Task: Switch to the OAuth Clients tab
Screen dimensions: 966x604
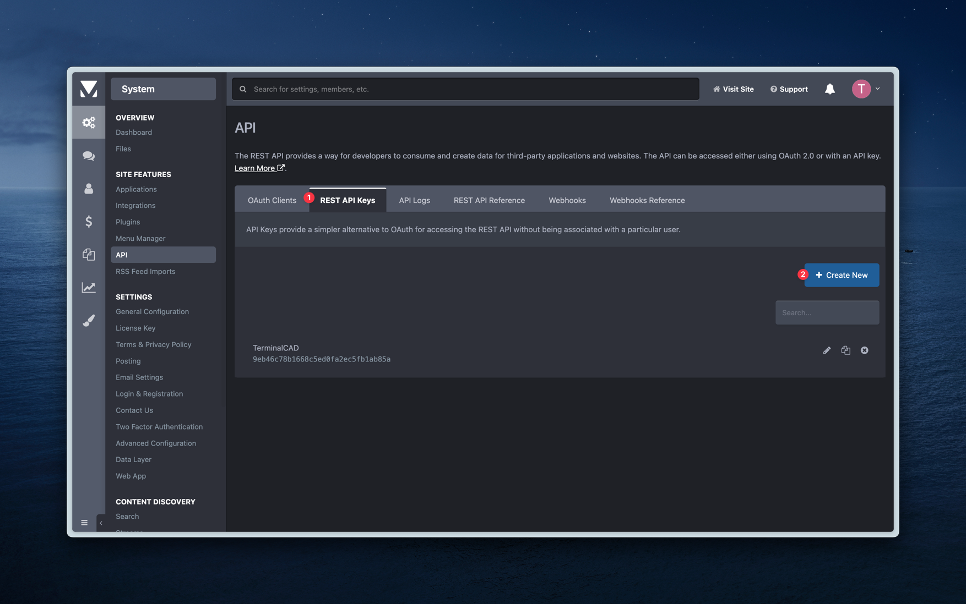Action: coord(272,200)
